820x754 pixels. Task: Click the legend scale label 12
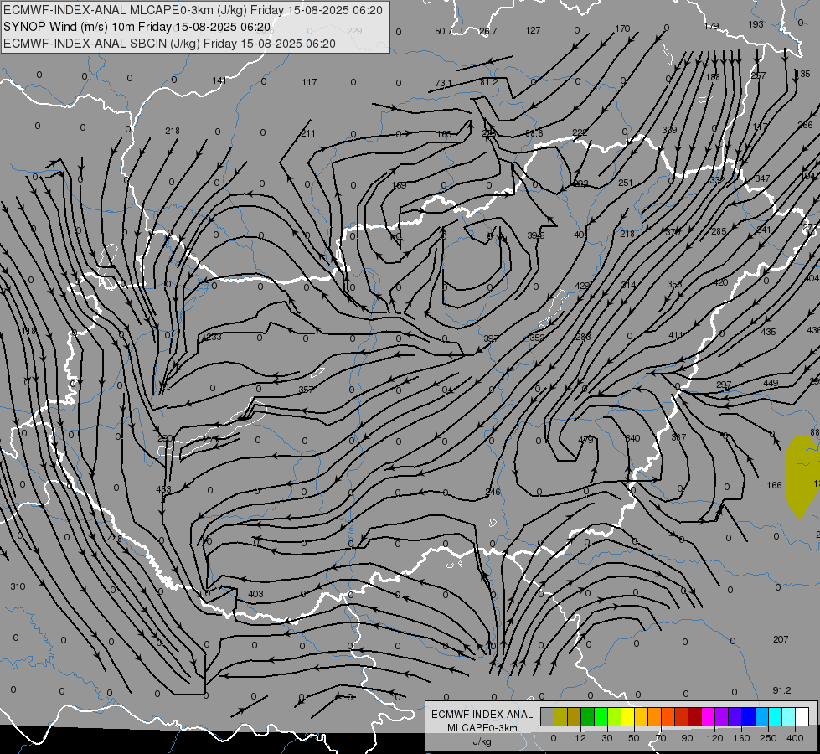pos(580,738)
